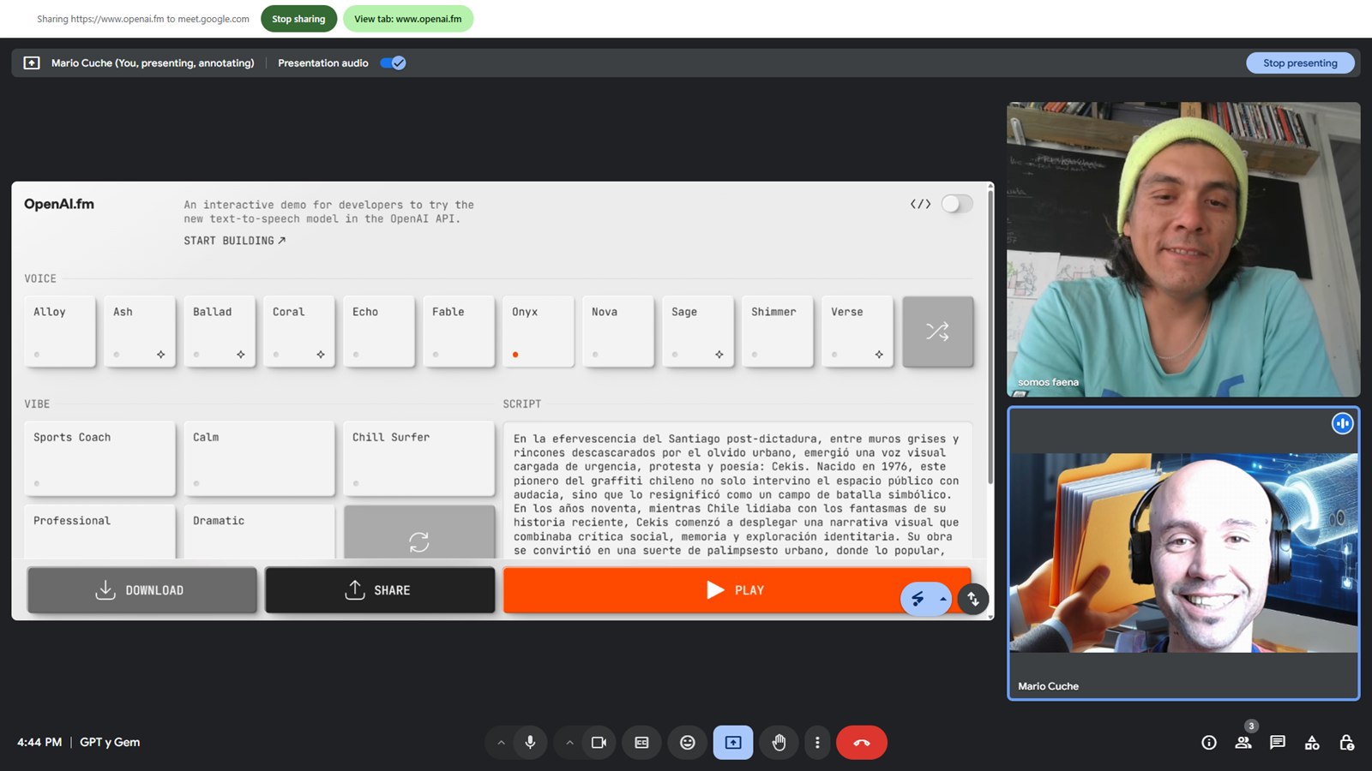This screenshot has height=771, width=1372.
Task: Click the audio indicator on Mario Cuche tile
Action: (x=1342, y=423)
